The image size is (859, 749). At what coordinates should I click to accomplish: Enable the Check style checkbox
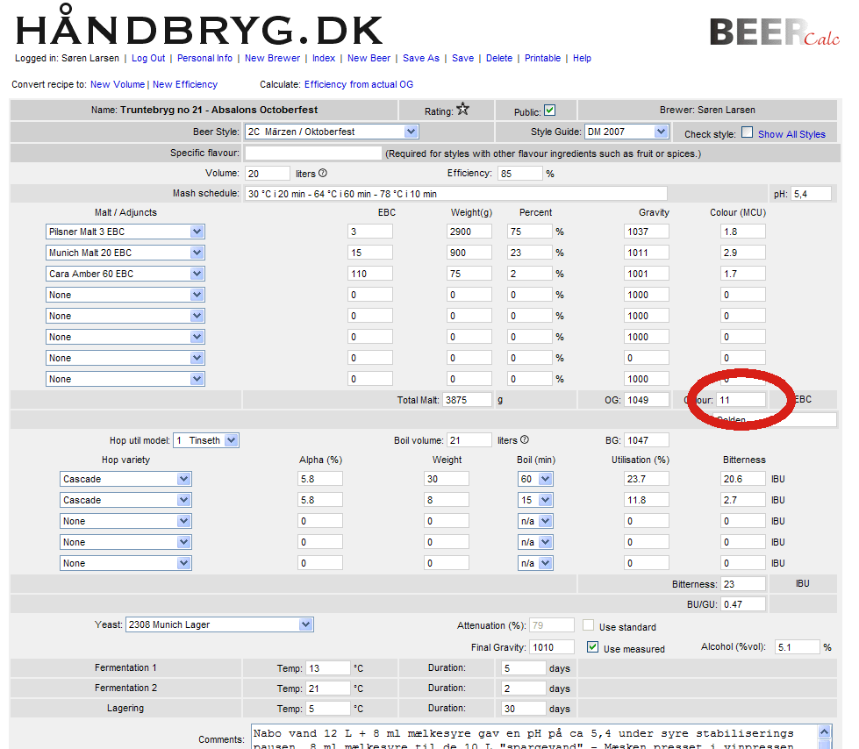(747, 132)
